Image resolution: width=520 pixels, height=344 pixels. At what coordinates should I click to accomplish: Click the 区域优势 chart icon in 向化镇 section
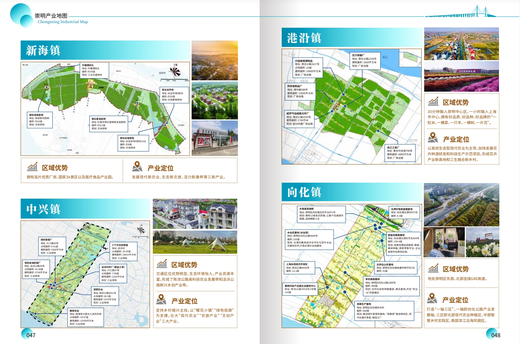(x=433, y=268)
